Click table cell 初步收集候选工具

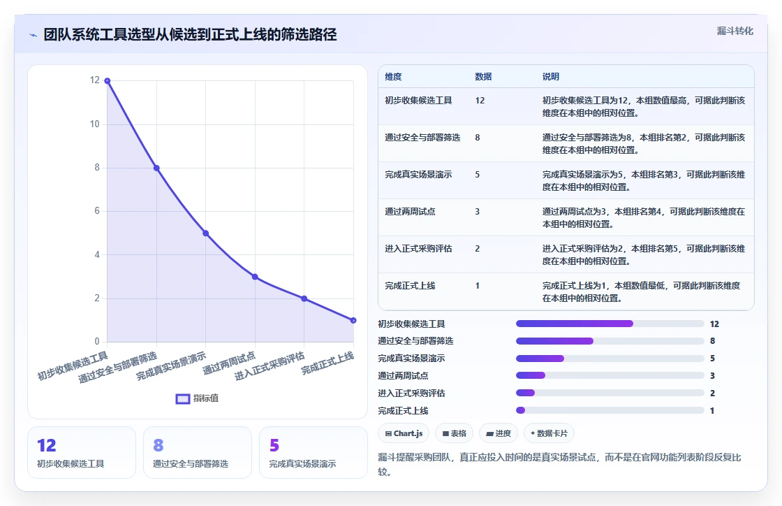[418, 101]
